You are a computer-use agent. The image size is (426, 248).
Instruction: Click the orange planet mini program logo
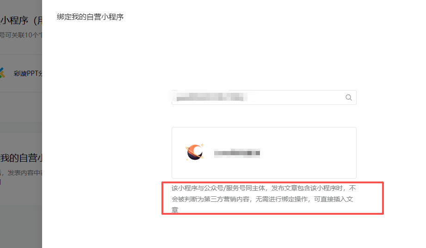click(x=195, y=152)
